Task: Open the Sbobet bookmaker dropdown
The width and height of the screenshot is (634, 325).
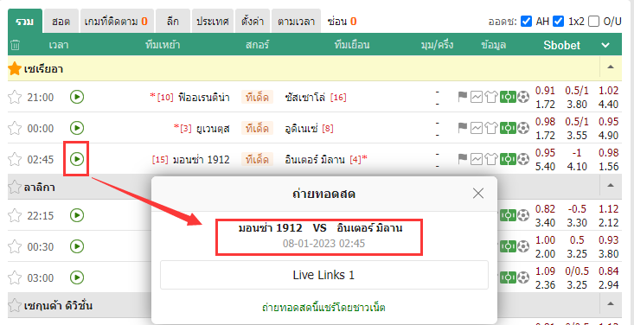Action: (605, 45)
